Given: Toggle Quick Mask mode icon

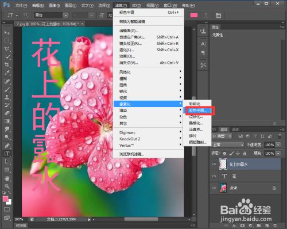Looking at the screenshot, I should tap(7, 209).
